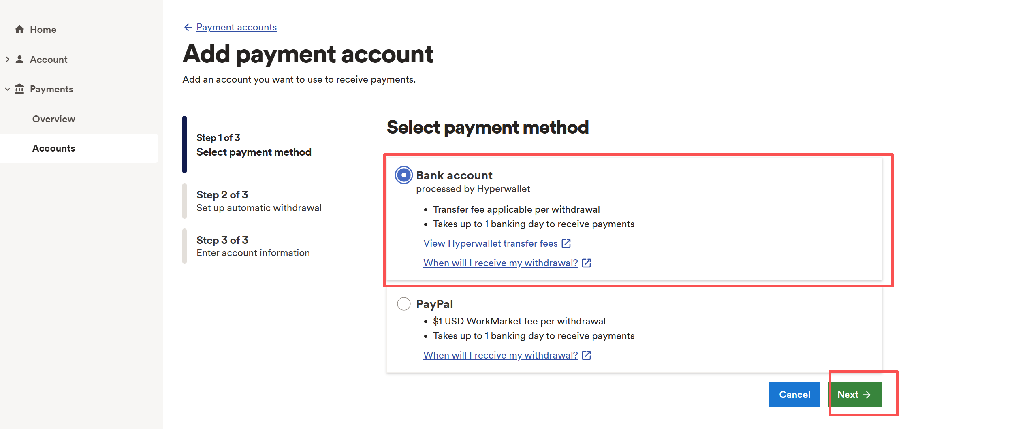Click external-link icon under Bank account withdrawal link

pyautogui.click(x=586, y=263)
